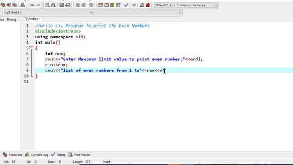The image size is (293, 165).
Task: Click the Print toolbar icon
Action: tap(22, 5)
